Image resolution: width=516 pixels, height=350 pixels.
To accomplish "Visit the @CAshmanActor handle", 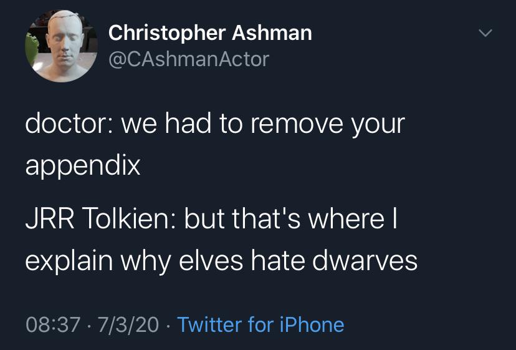I will point(189,59).
